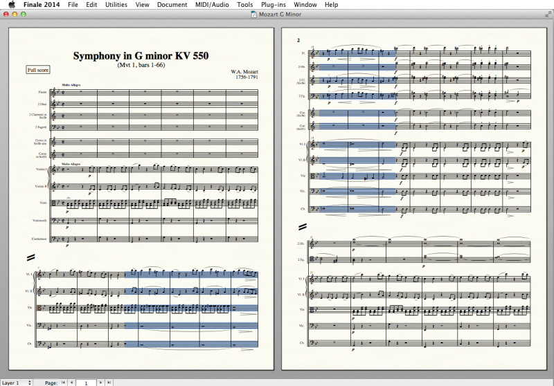Click the Mozart G Minor document icon in the title bar
554x386 pixels.
[x=253, y=15]
